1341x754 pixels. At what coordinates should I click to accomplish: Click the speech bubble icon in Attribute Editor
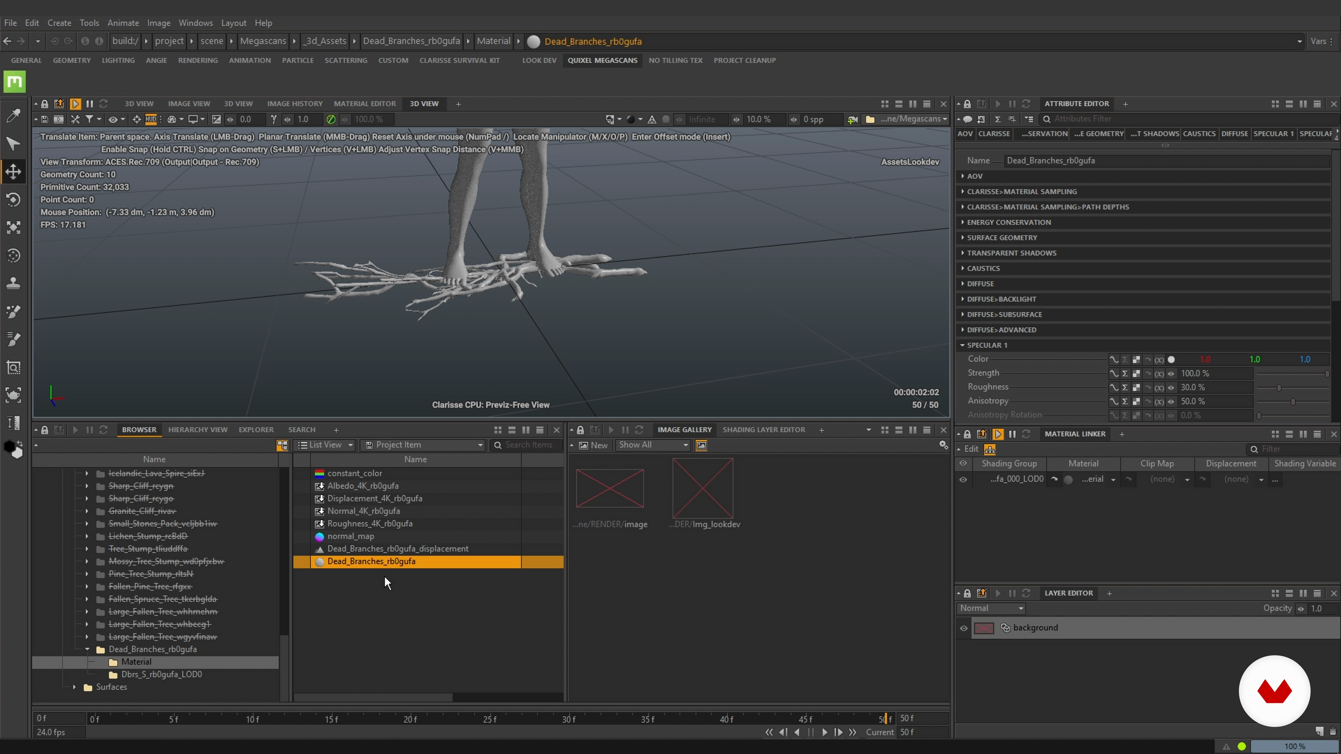click(967, 119)
